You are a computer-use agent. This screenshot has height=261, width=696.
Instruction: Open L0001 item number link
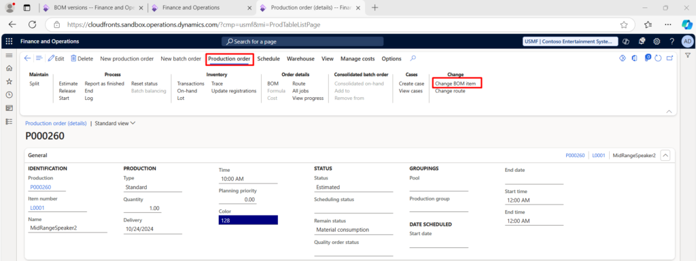[x=37, y=208]
